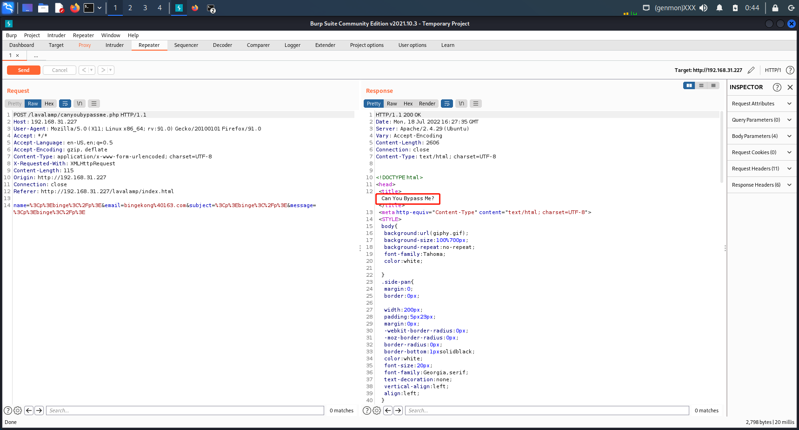Open response search help icon
This screenshot has height=430, width=799.
pos(367,410)
